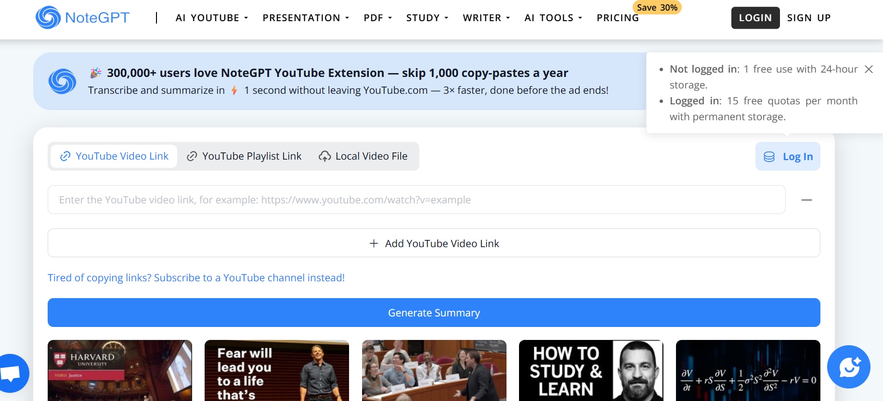This screenshot has width=883, height=401.
Task: Go to the Pricing page
Action: click(618, 18)
